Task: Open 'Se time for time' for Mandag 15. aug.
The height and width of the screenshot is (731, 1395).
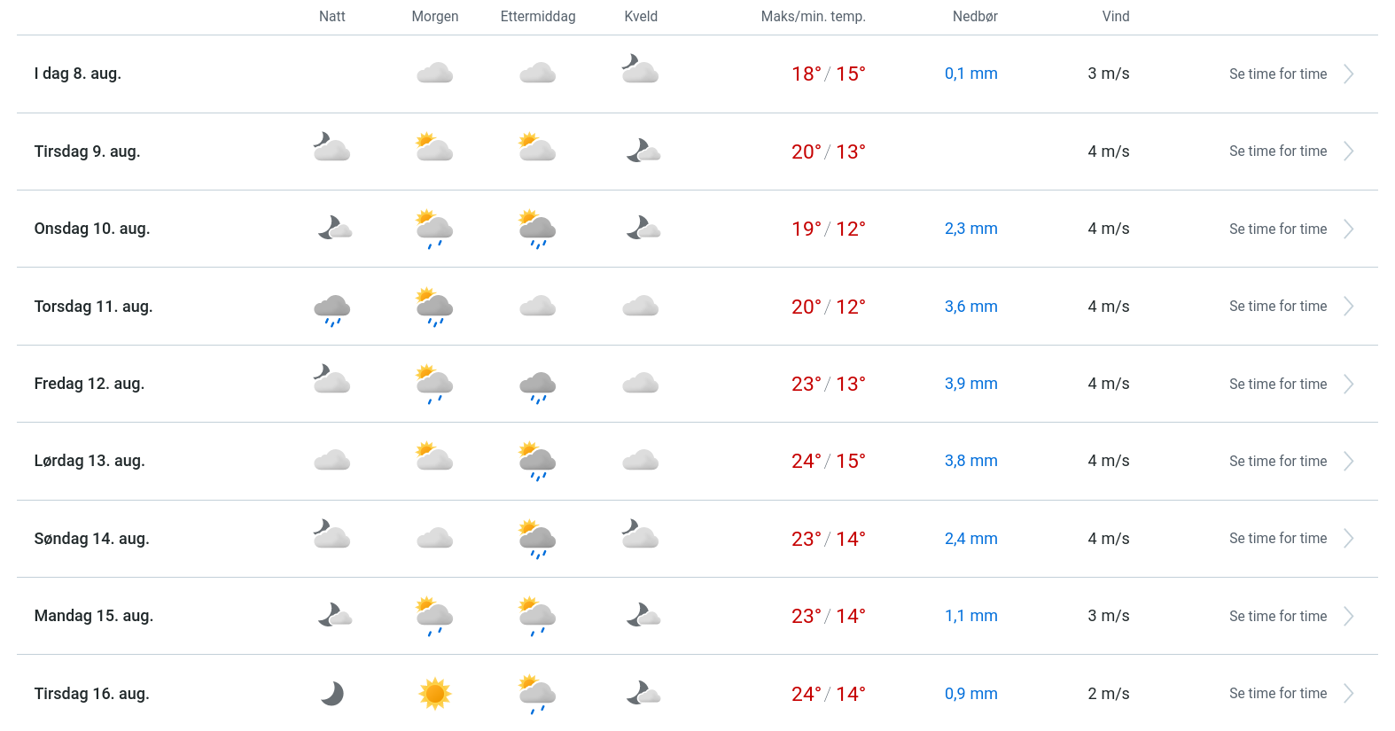Action: (x=1277, y=617)
